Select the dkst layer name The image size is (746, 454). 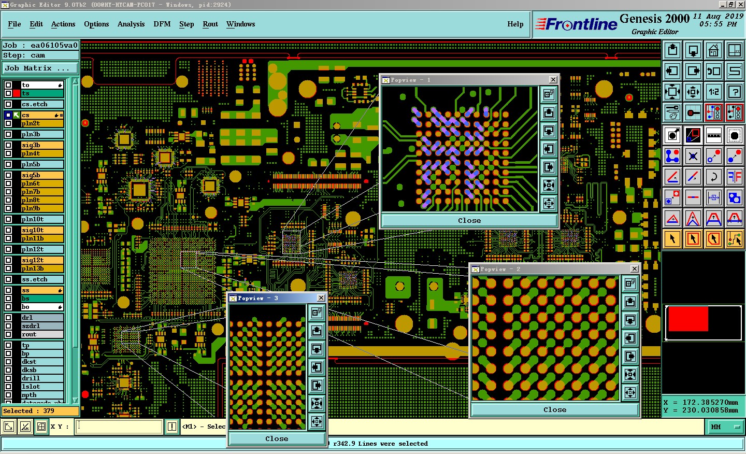click(x=42, y=362)
